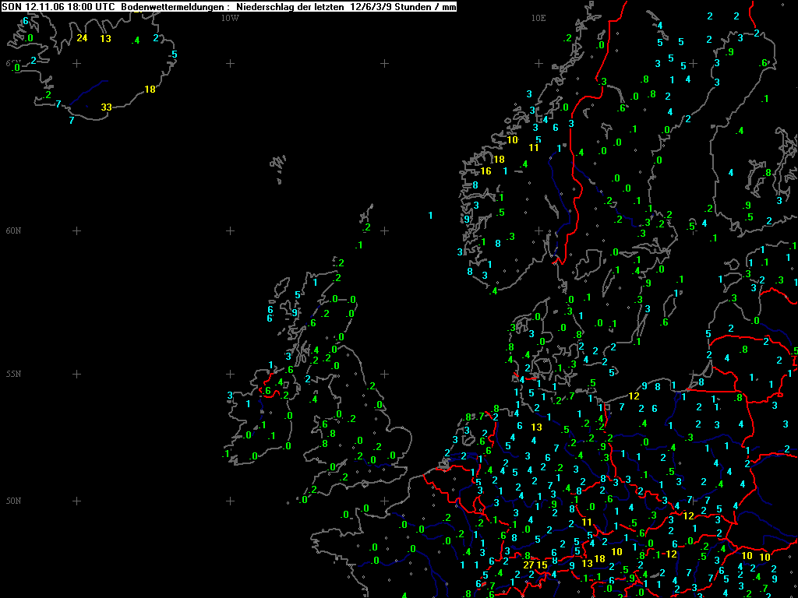Image resolution: width=798 pixels, height=598 pixels.
Task: Select the yellow 24 reading in northwest Iceland
Action: tap(82, 38)
